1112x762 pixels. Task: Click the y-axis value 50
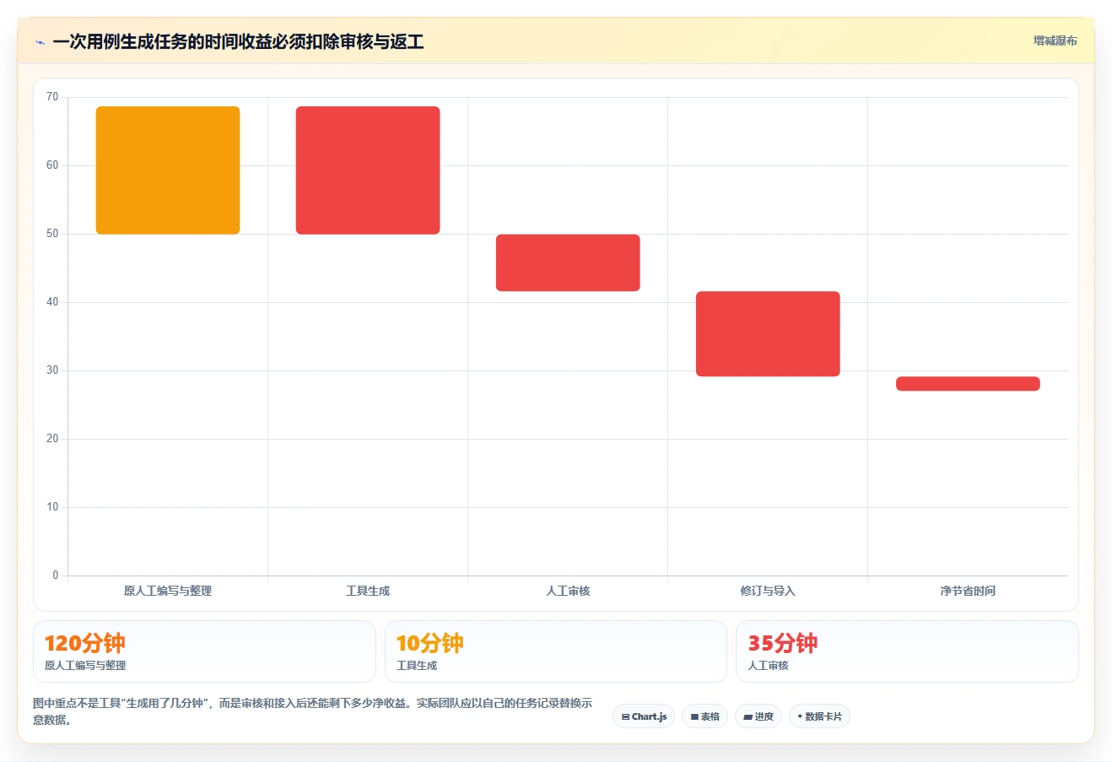point(52,234)
